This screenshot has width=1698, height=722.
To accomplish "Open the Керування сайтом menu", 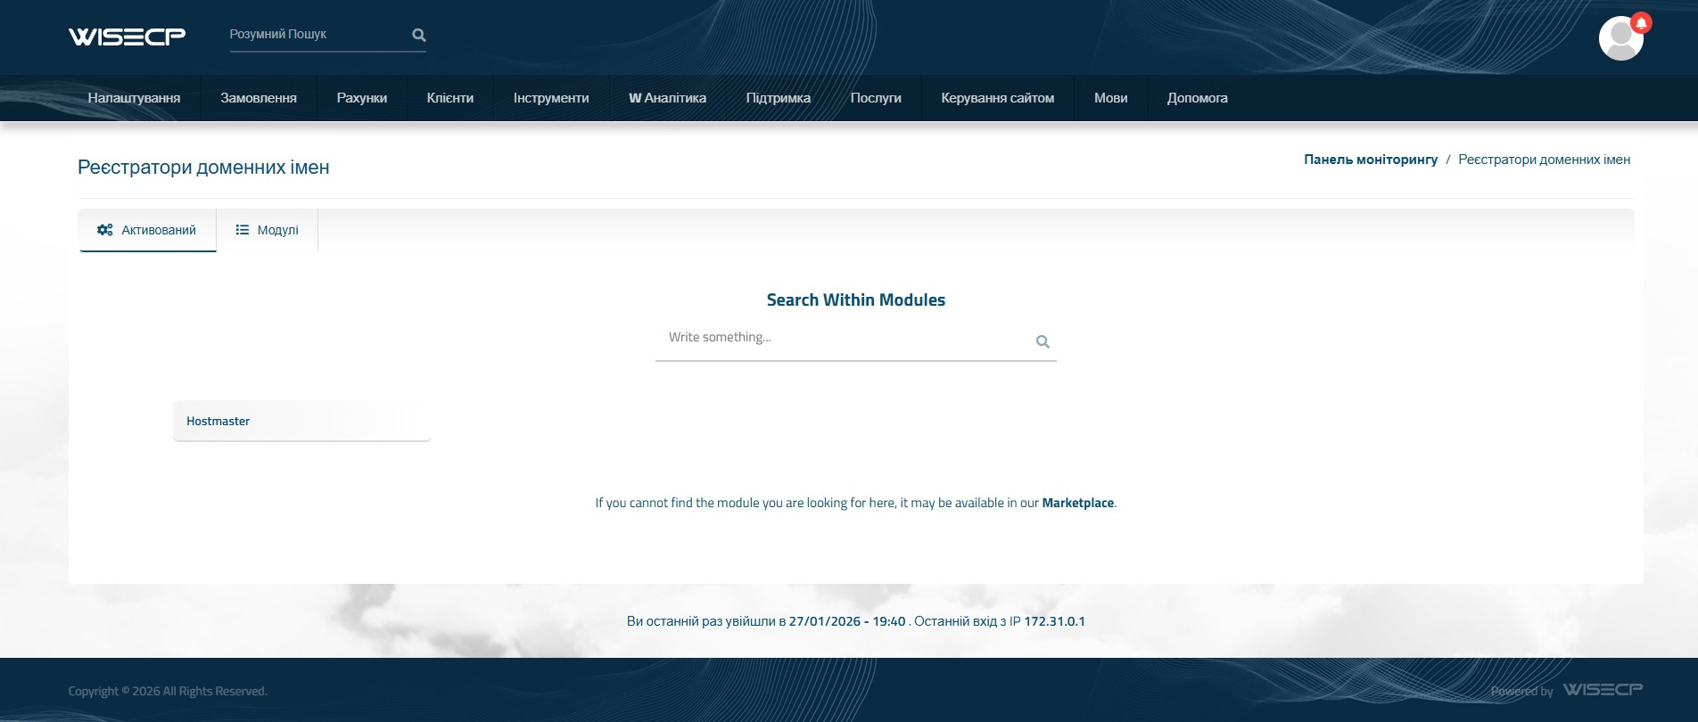I will click(997, 98).
